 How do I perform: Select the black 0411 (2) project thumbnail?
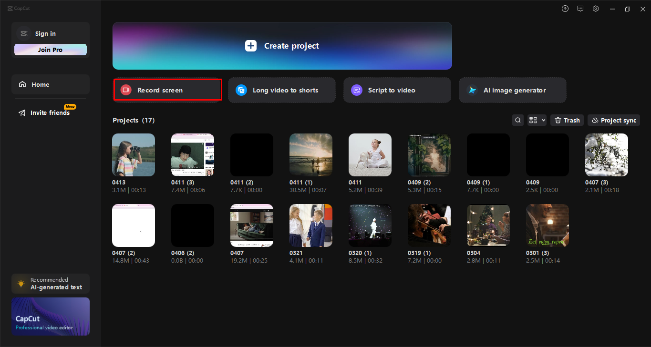(252, 155)
